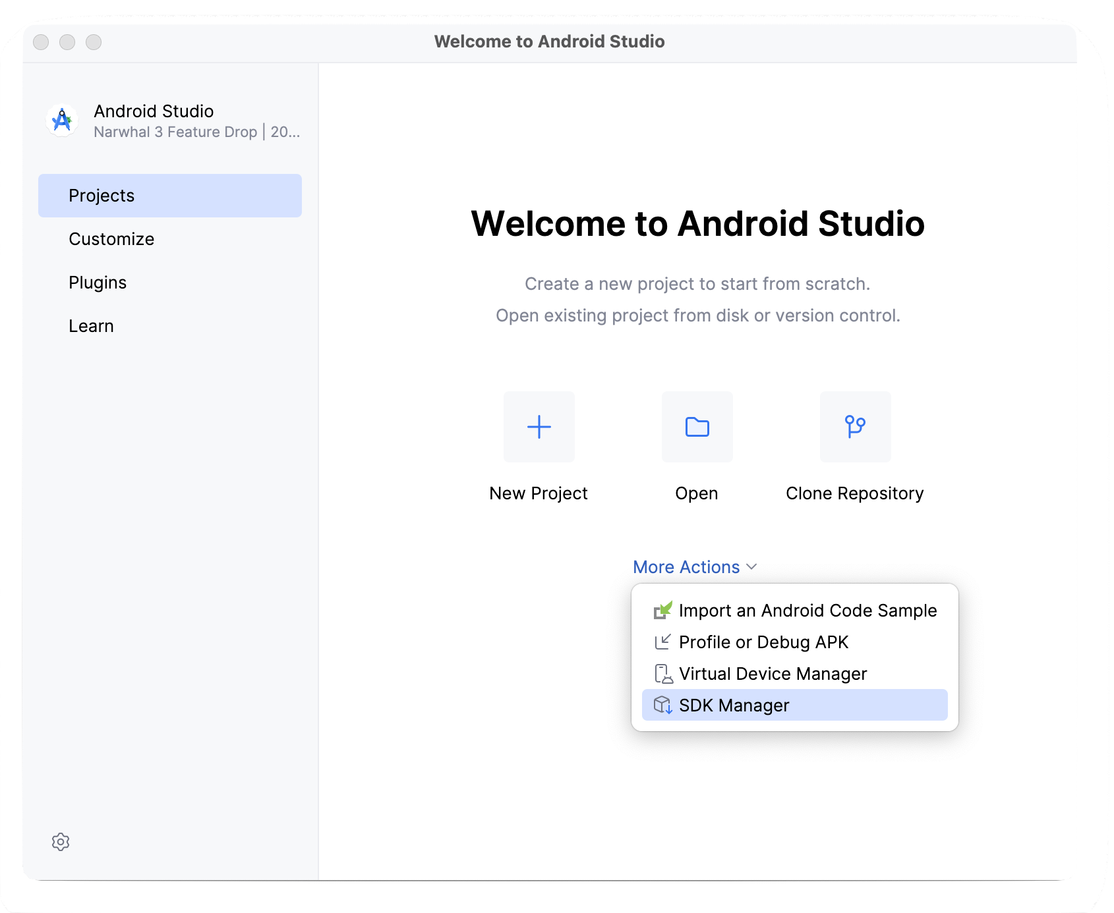Launch SDK Manager from the menu
The image size is (1114, 913).
734,705
